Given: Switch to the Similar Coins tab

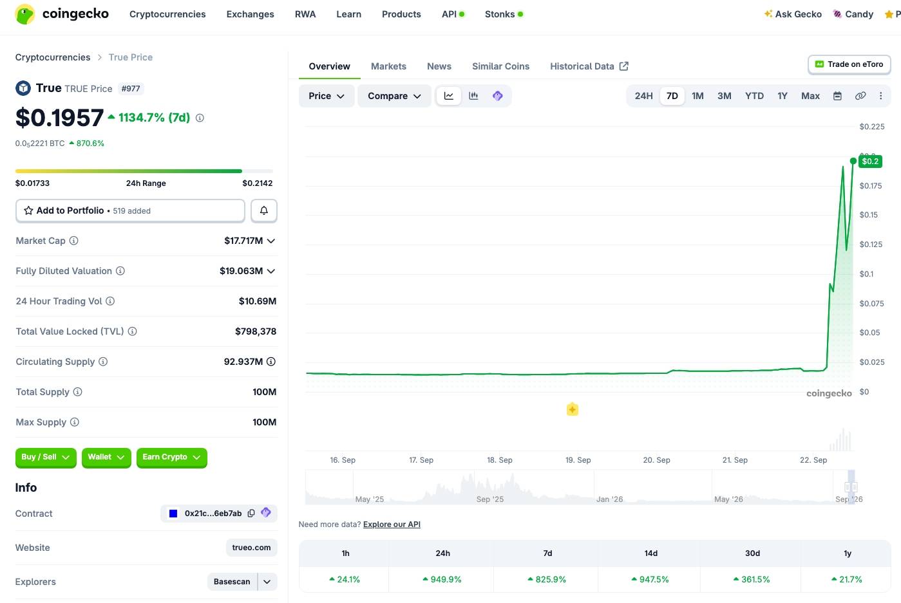Looking at the screenshot, I should click(x=500, y=66).
